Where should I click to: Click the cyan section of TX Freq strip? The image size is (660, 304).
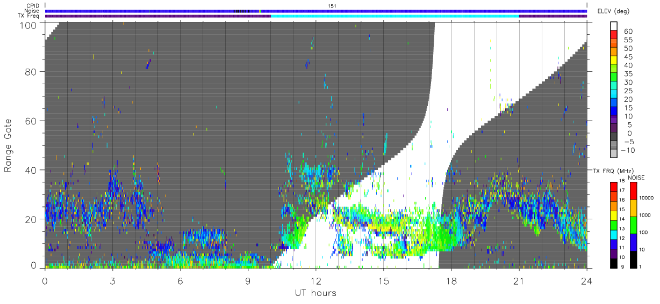(x=395, y=16)
